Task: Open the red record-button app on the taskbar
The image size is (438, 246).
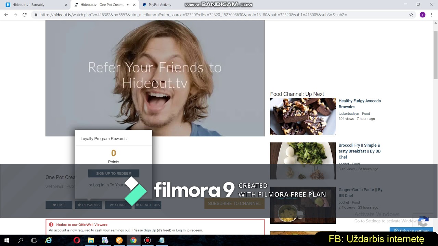Action: pos(147,240)
